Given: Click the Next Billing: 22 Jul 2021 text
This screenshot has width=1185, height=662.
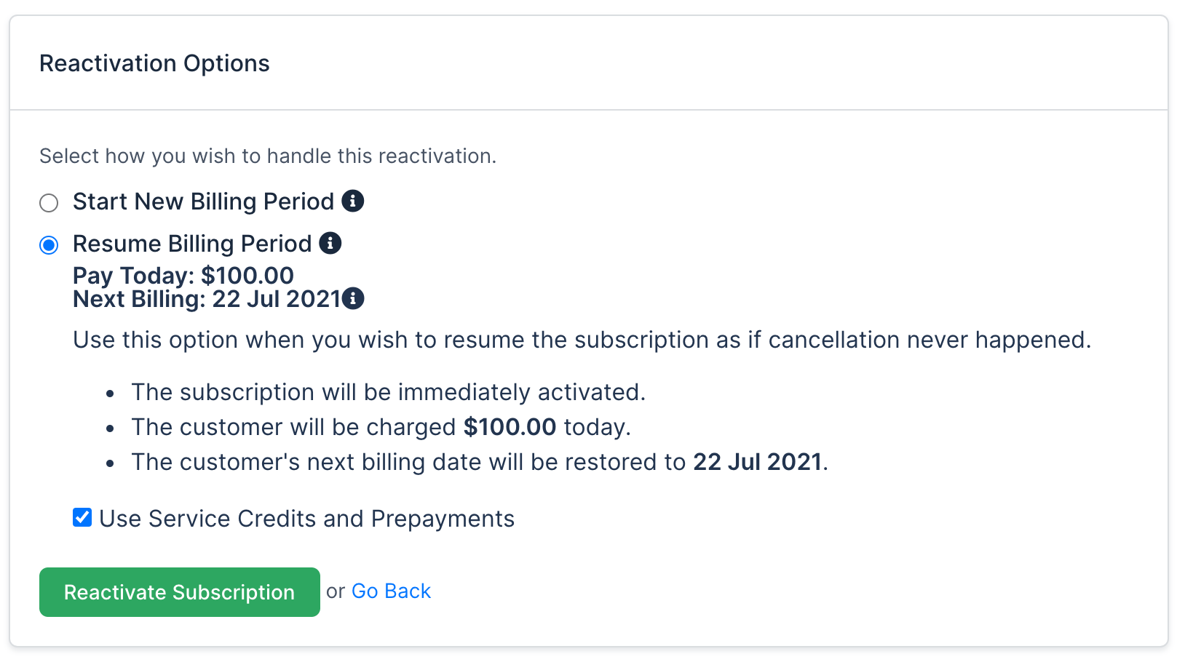Looking at the screenshot, I should 207,299.
